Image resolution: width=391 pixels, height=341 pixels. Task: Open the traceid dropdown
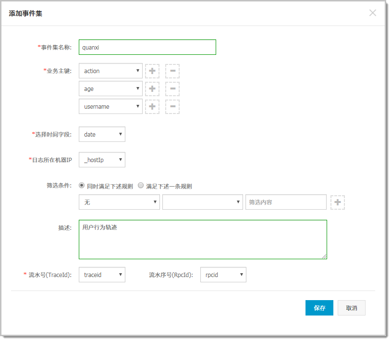[x=102, y=275]
